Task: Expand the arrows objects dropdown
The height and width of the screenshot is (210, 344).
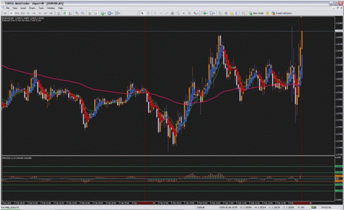Action: point(196,13)
